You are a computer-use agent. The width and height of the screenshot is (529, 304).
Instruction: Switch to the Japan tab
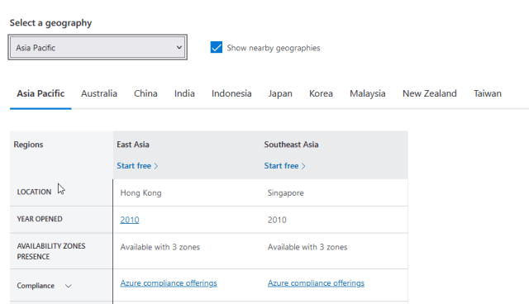[x=280, y=93]
